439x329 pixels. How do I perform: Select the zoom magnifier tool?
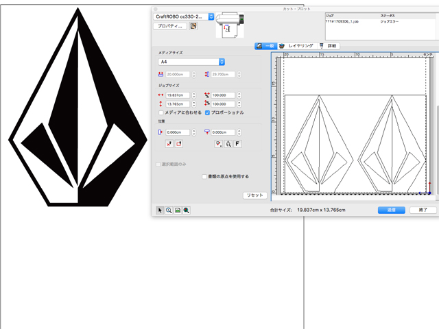[x=169, y=210]
